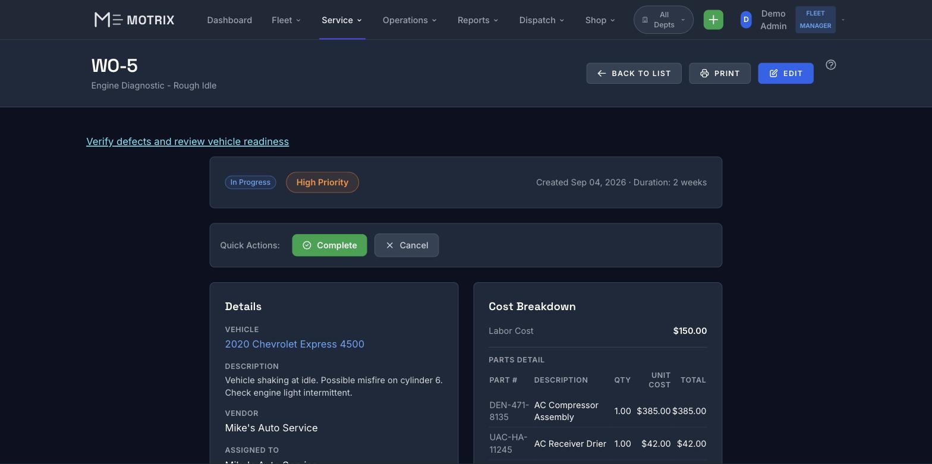The image size is (932, 464).
Task: Click part number UAC-HA-11245
Action: click(508, 443)
